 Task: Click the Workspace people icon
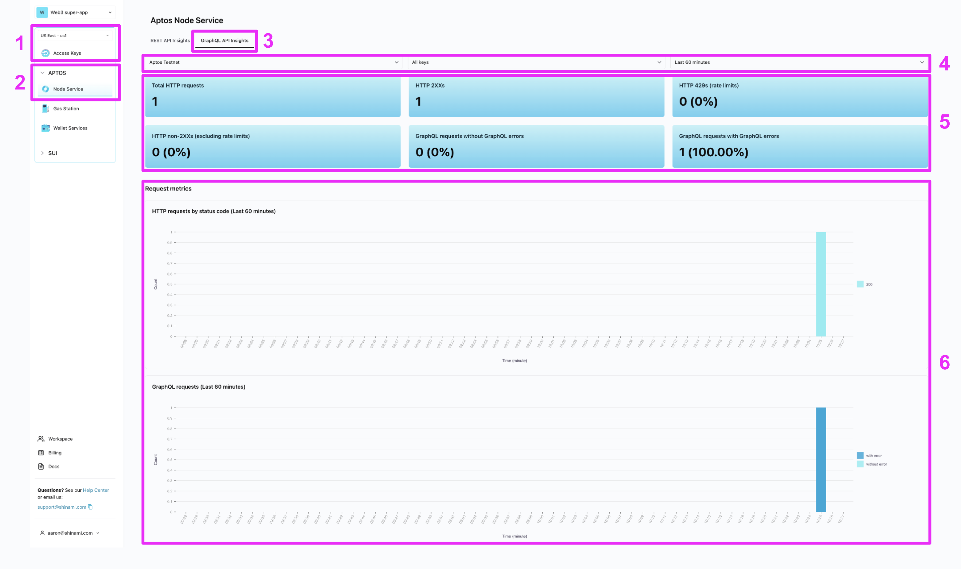click(41, 439)
